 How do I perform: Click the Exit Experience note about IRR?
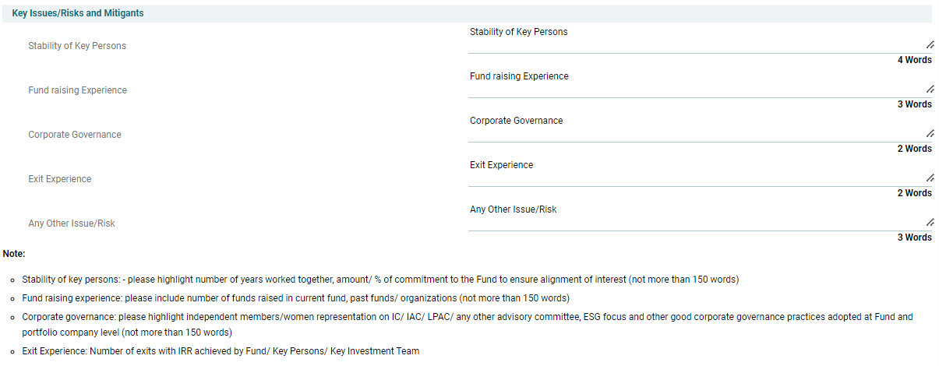pyautogui.click(x=221, y=351)
